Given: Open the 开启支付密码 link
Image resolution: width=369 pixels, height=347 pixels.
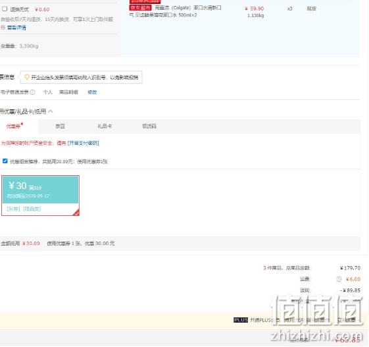Looking at the screenshot, I should tap(84, 143).
